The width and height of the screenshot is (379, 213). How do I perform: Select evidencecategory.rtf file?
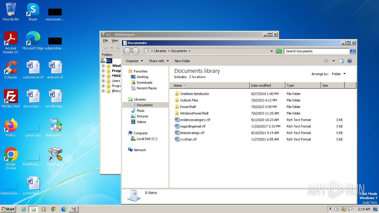coord(195,120)
